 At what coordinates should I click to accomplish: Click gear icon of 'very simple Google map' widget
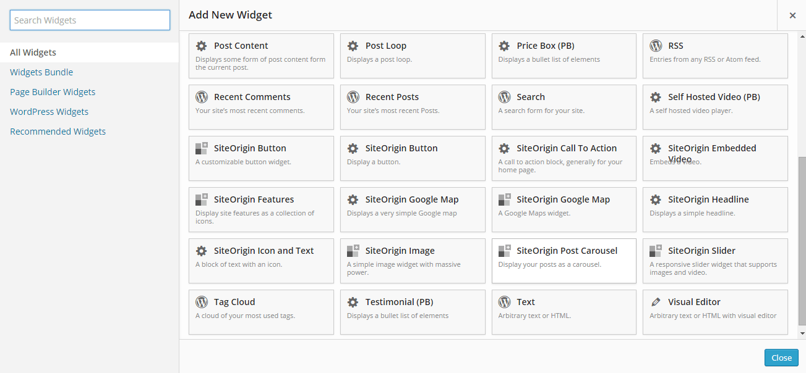[x=353, y=199]
